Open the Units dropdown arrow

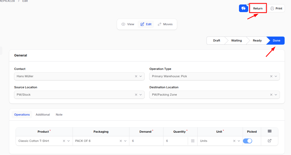(x=239, y=141)
